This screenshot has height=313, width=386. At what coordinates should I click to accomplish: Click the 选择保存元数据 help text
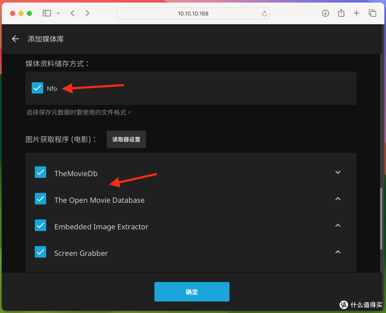79,112
